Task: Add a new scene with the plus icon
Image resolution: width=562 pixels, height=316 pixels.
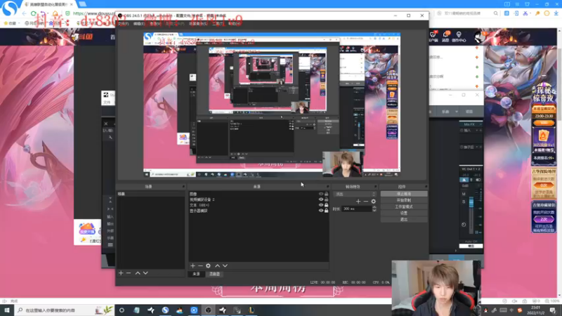Action: point(121,273)
